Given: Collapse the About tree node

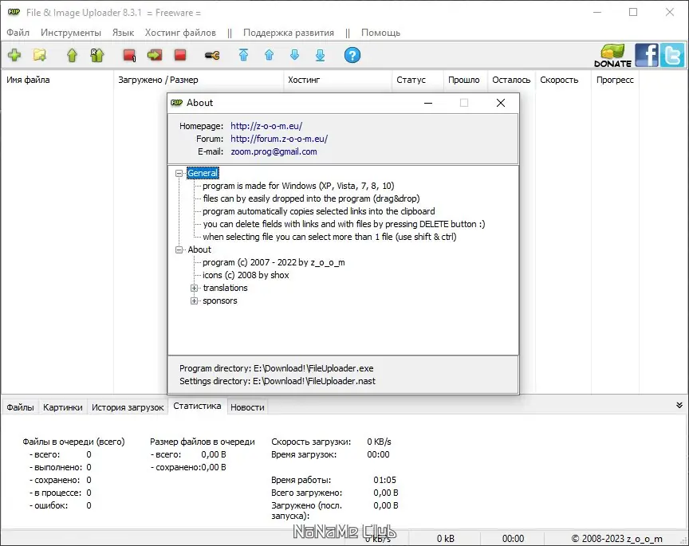Looking at the screenshot, I should pos(179,249).
